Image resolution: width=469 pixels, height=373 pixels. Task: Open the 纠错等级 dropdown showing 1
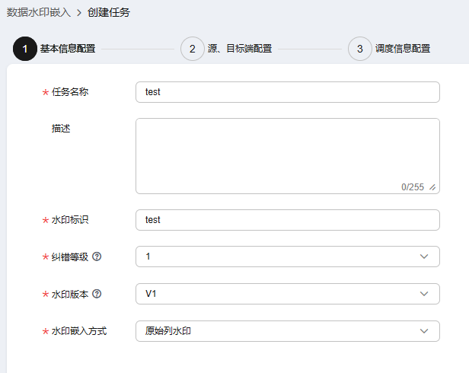click(x=288, y=257)
